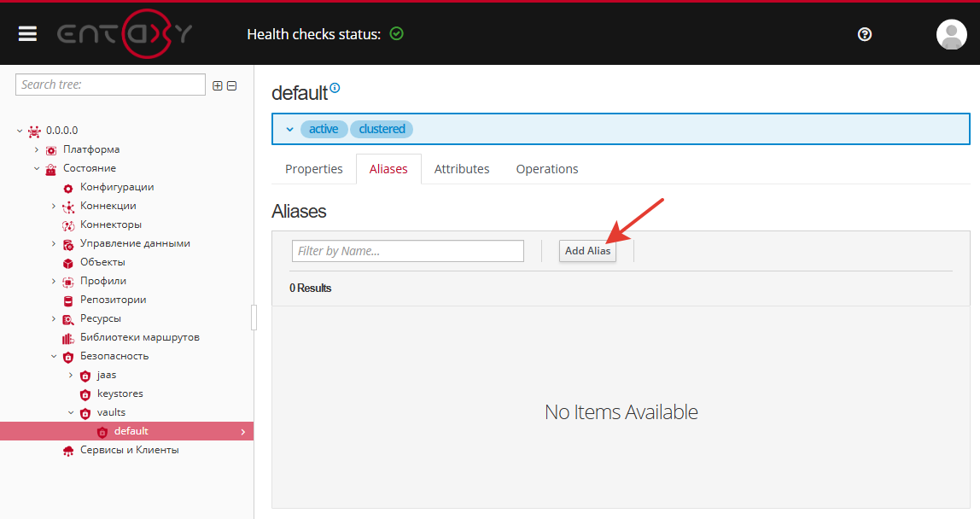Switch to the Attributes tab
The height and width of the screenshot is (519, 980).
462,168
